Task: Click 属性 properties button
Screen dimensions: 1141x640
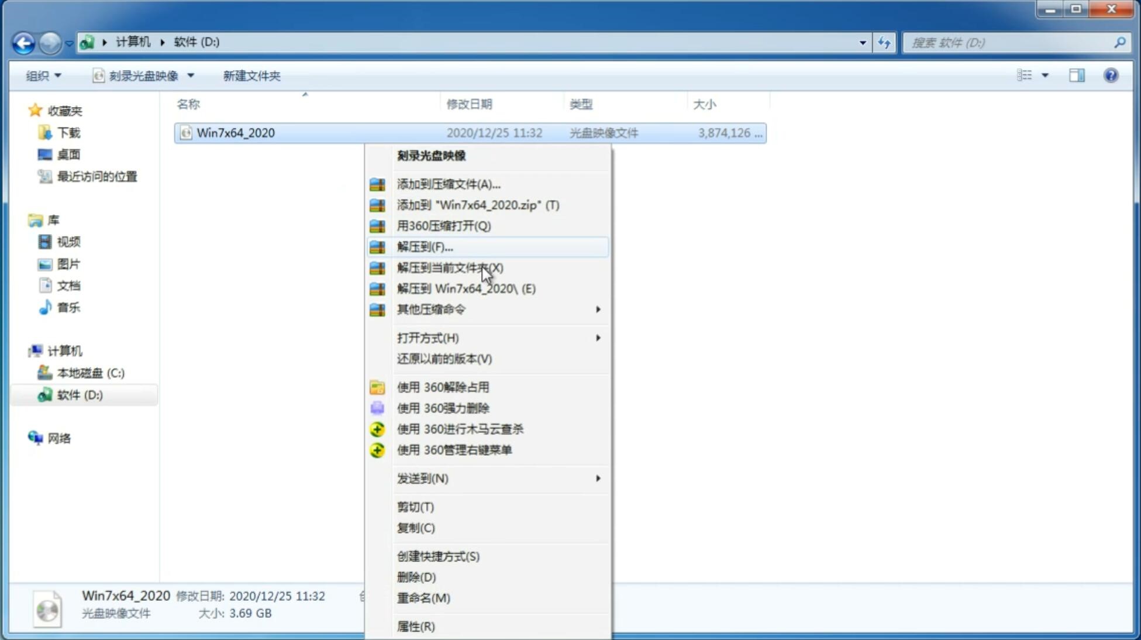Action: [416, 627]
